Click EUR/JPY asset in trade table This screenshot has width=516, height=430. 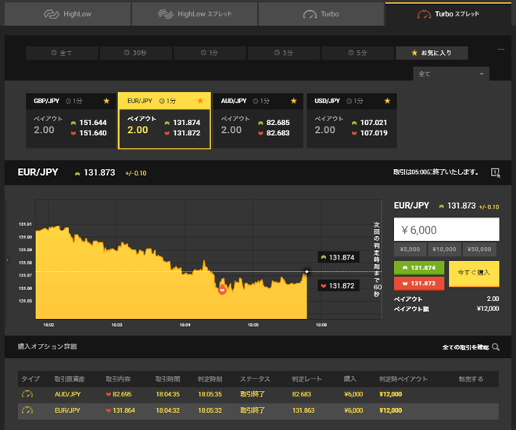[67, 410]
